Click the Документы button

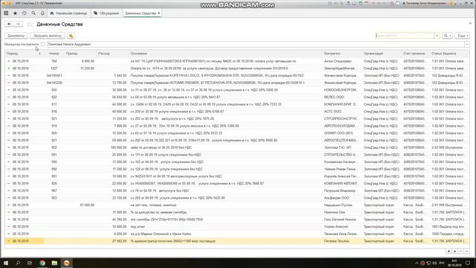[x=16, y=36]
